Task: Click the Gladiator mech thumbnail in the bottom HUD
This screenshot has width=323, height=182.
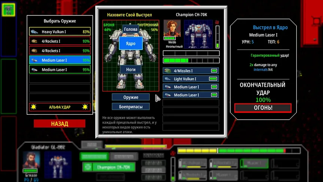Action: point(58,165)
